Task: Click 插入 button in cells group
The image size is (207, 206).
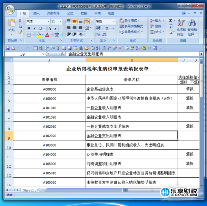Action: click(x=157, y=20)
